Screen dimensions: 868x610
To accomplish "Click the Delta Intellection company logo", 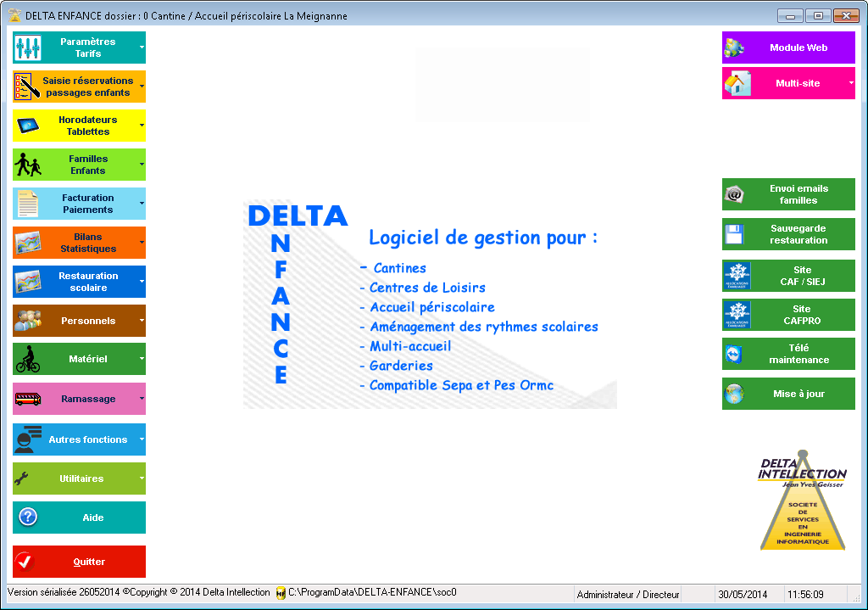I will [801, 501].
